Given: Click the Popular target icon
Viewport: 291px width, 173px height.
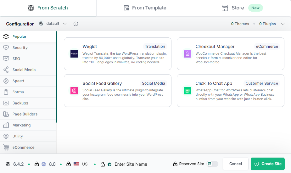Looking at the screenshot, I should [x=6, y=37].
